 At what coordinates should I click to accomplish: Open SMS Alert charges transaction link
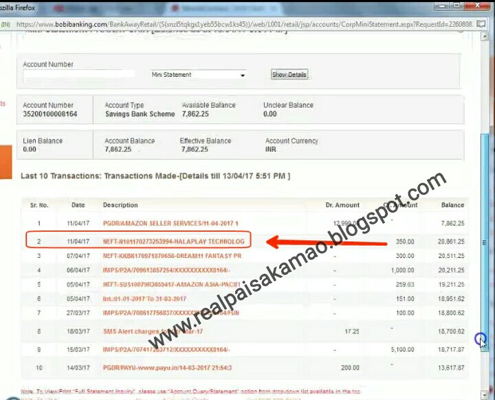(153, 331)
